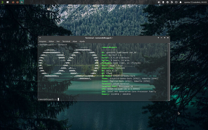Click the 'Terminal Font: Monospace 10' line
The width and height of the screenshot is (208, 130).
pos(117,86)
